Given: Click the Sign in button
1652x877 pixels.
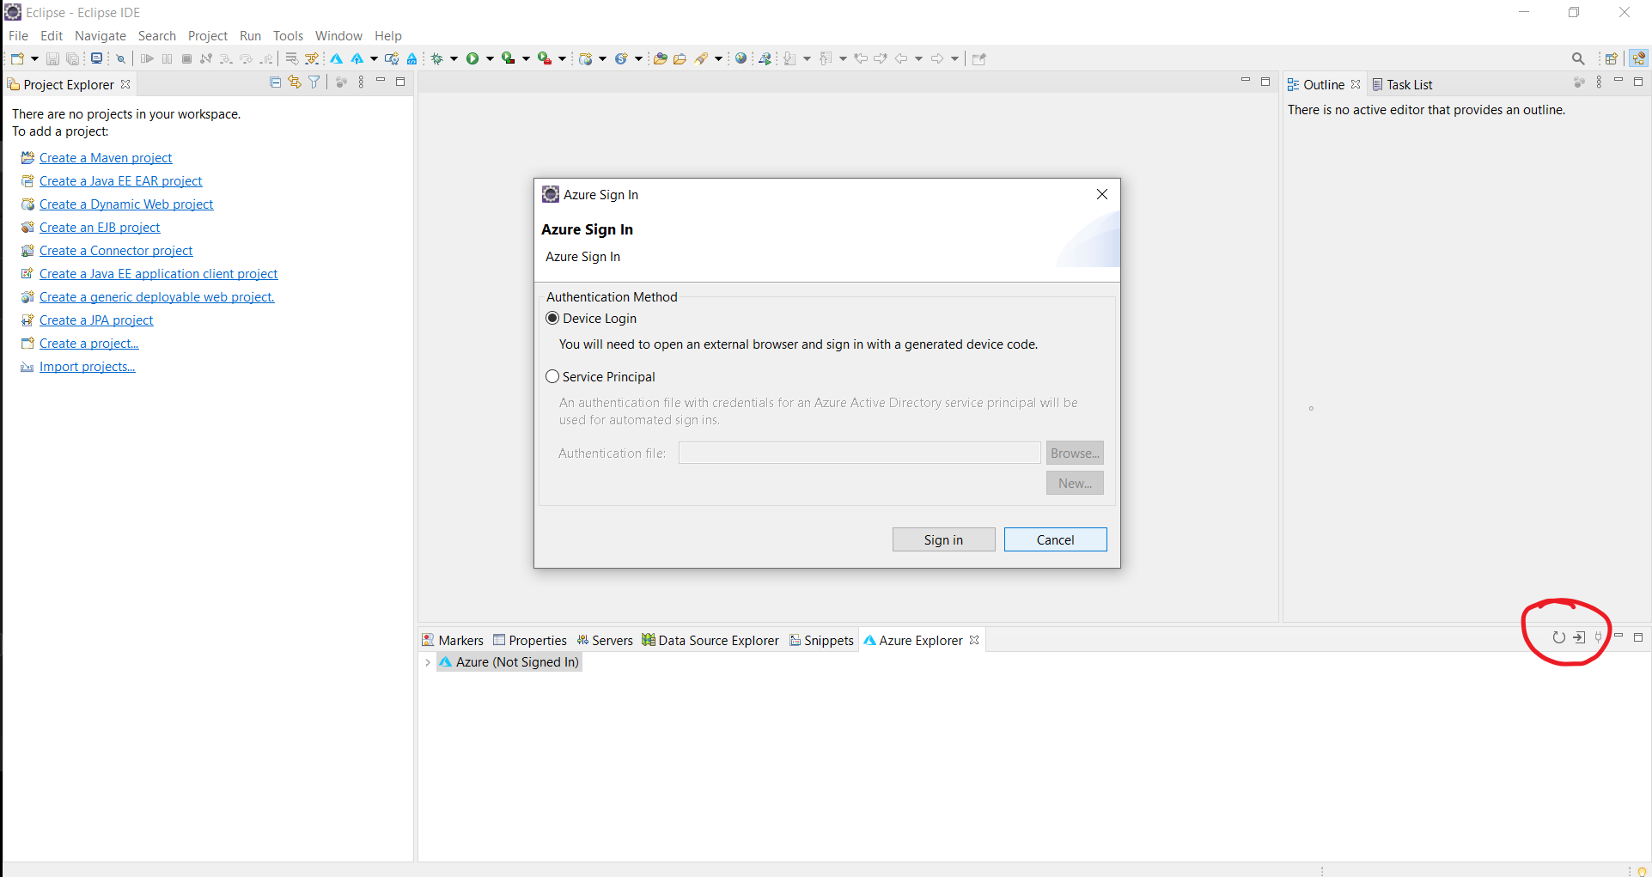Looking at the screenshot, I should click(943, 539).
